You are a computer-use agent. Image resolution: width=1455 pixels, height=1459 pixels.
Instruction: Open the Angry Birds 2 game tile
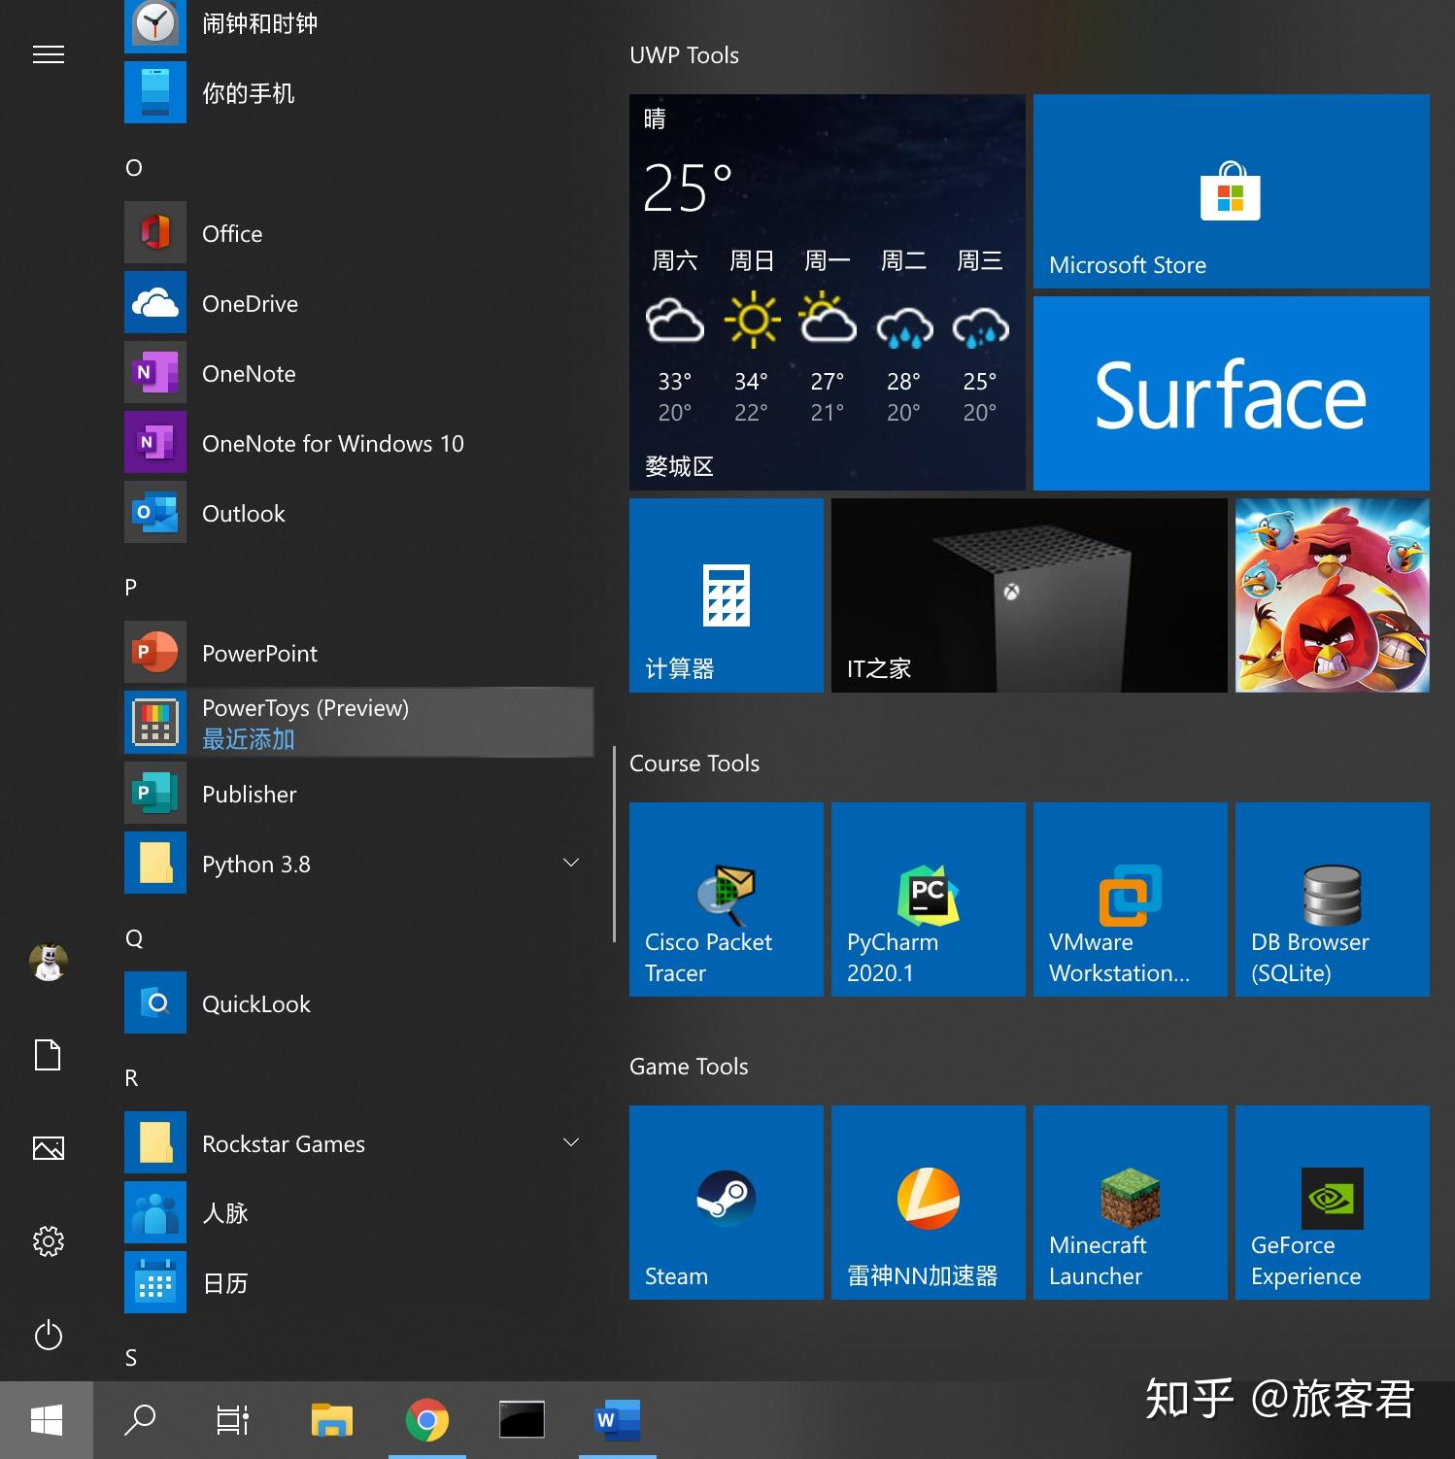click(x=1333, y=595)
